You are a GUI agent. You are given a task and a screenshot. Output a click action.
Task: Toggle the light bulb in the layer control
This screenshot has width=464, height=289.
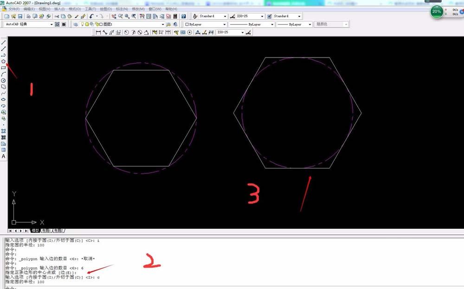82,24
